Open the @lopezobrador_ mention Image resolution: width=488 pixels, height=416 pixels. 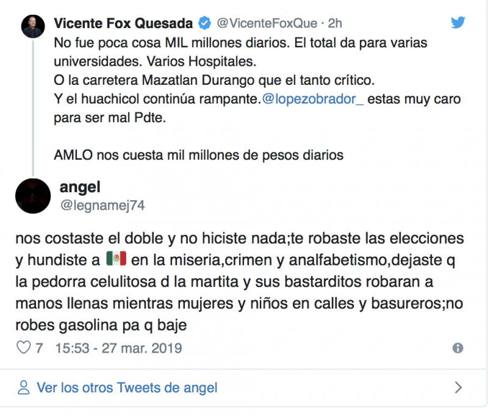click(313, 99)
